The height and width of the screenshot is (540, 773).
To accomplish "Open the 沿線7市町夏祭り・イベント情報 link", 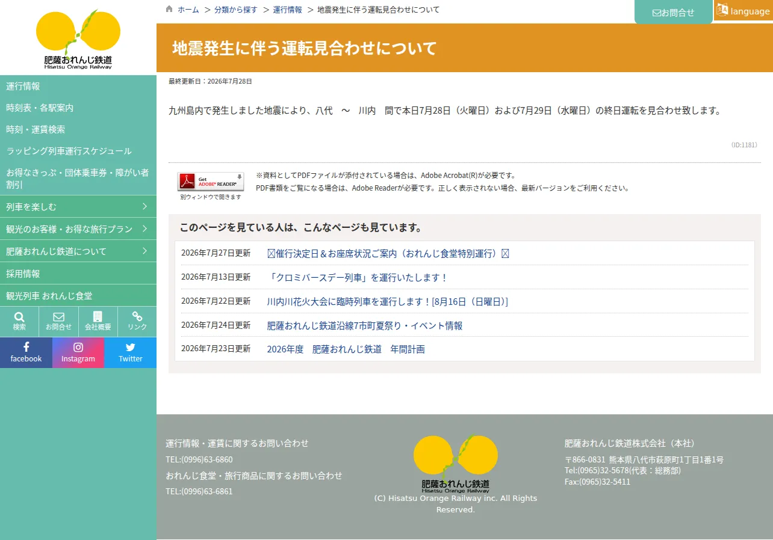I will (365, 326).
